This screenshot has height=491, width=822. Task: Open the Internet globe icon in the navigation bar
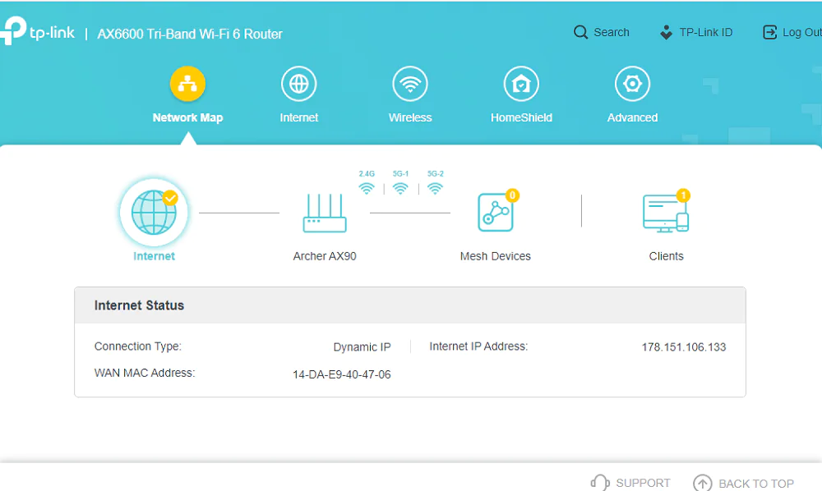point(299,84)
